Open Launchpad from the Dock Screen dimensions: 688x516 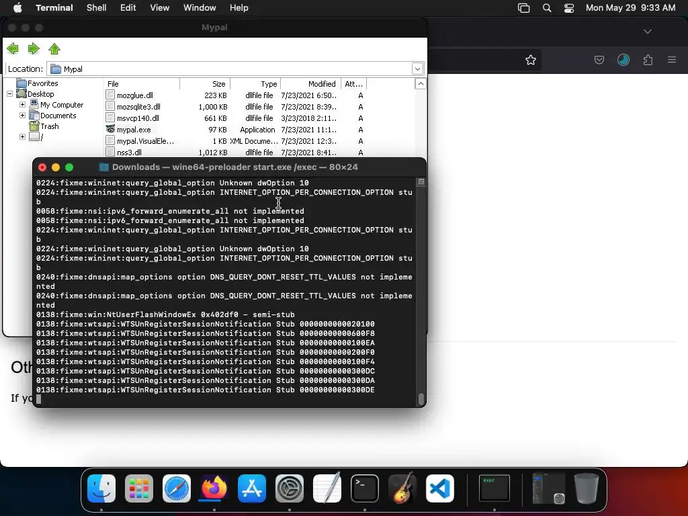tap(139, 488)
